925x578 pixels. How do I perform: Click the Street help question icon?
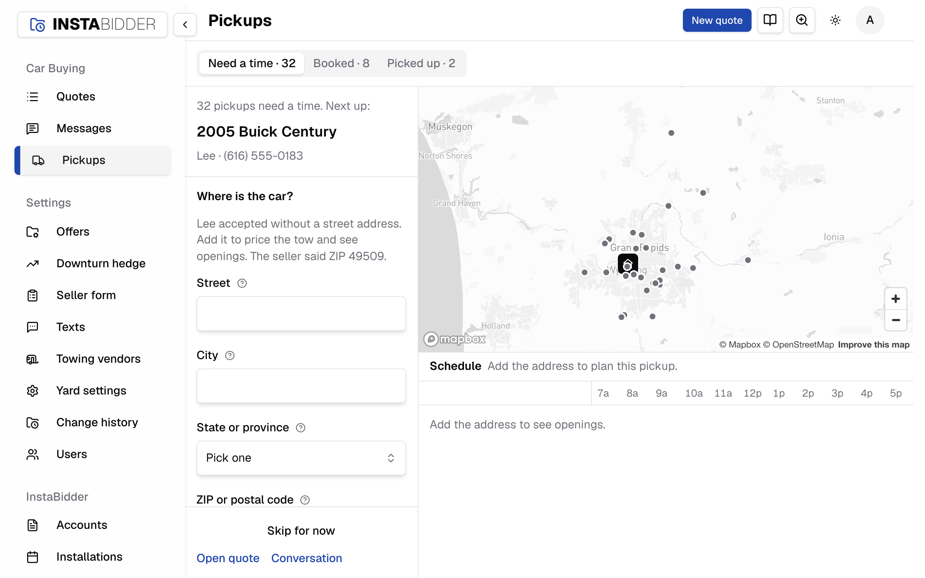pyautogui.click(x=242, y=283)
